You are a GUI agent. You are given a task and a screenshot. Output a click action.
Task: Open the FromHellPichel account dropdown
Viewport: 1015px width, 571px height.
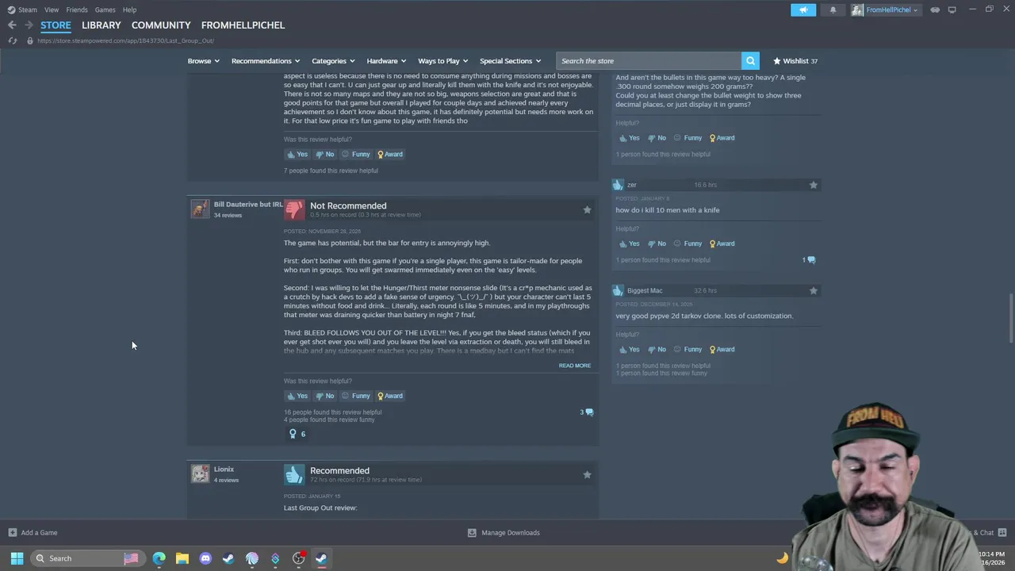tap(885, 10)
